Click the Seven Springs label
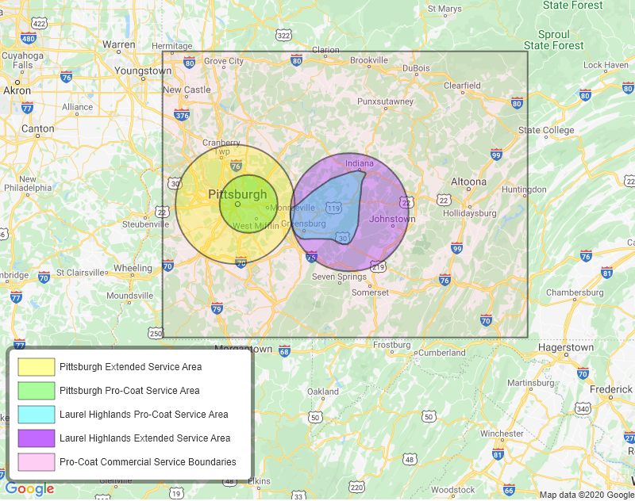This screenshot has width=635, height=501. click(x=339, y=277)
